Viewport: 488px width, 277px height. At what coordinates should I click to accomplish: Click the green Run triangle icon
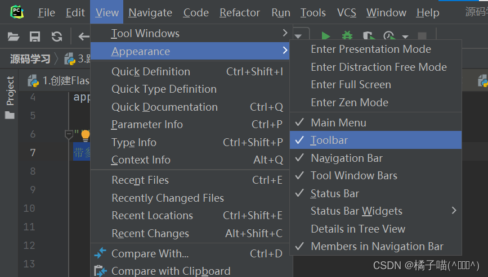[x=325, y=36]
